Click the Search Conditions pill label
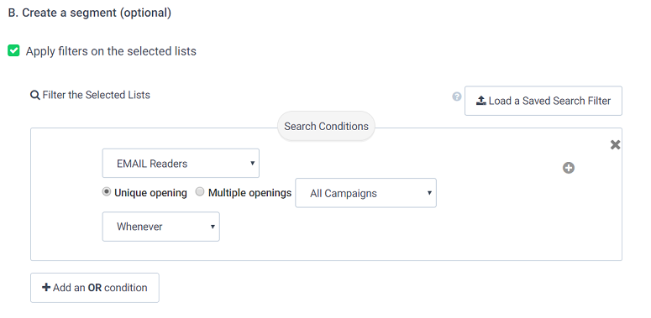This screenshot has width=651, height=318. (326, 127)
